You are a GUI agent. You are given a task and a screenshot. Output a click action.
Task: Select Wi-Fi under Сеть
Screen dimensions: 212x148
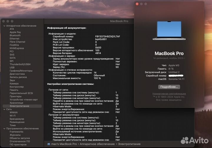pos(13,116)
